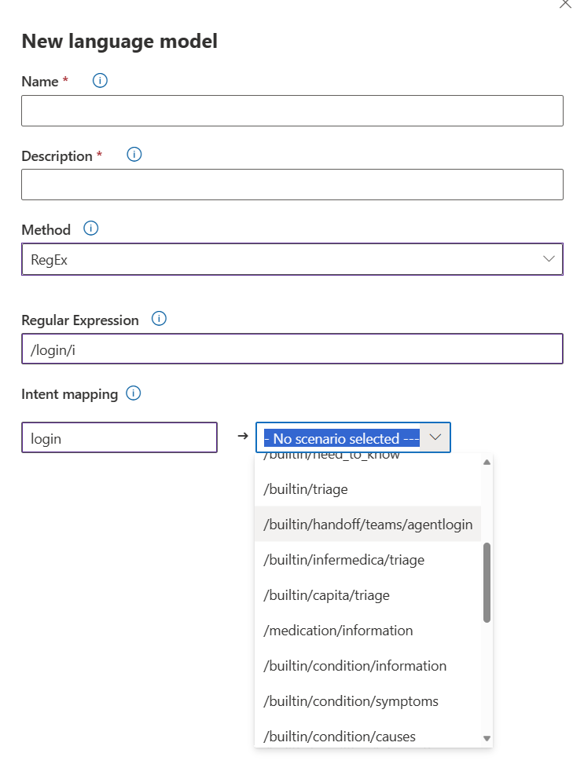Click the Intent mapping info icon
The image size is (573, 779).
click(133, 393)
